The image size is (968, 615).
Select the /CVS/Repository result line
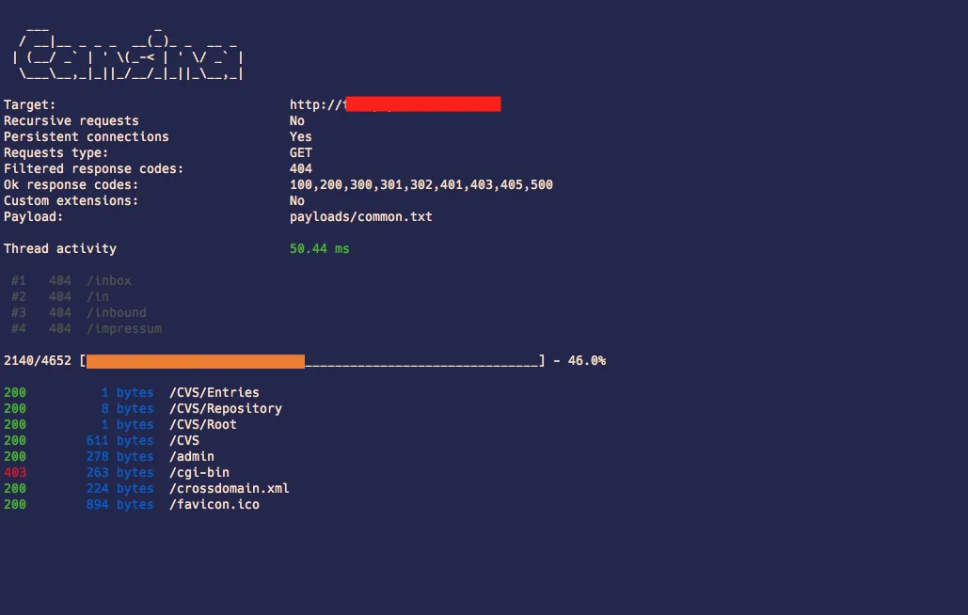143,408
